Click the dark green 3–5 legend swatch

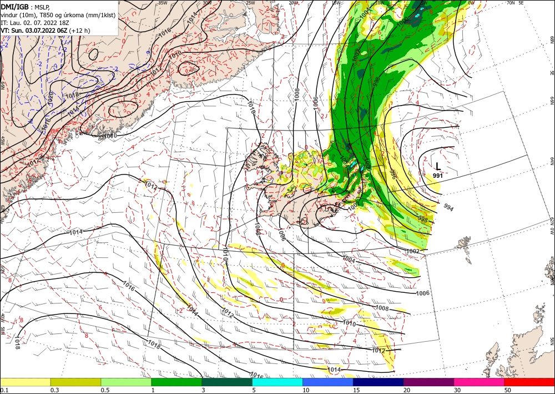point(227,382)
